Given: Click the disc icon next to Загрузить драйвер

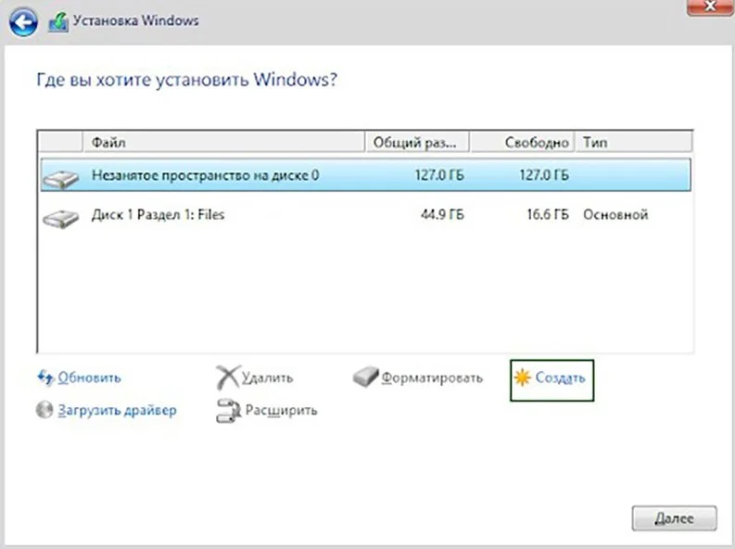Looking at the screenshot, I should point(44,410).
